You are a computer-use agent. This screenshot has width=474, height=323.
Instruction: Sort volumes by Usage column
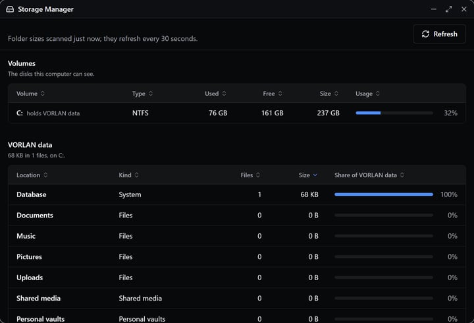[x=367, y=94]
